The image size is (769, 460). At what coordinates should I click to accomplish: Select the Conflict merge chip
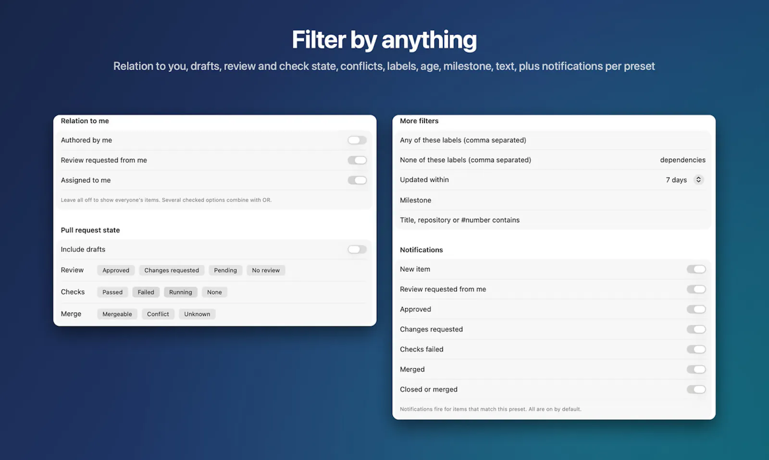pos(158,314)
